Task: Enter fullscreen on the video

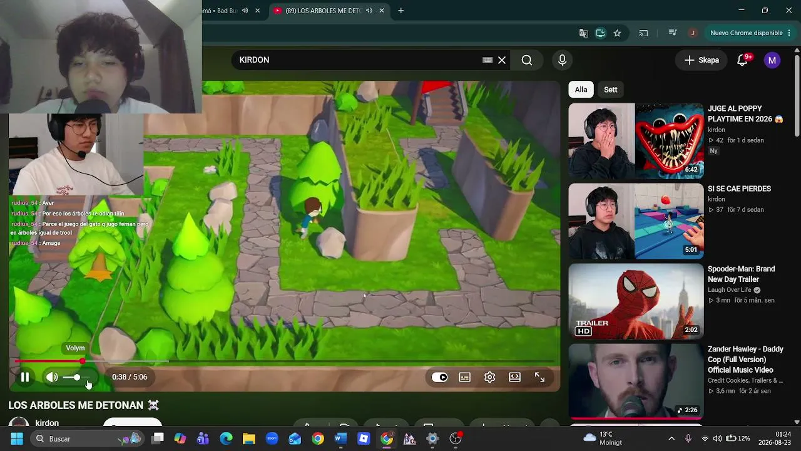Action: (540, 377)
